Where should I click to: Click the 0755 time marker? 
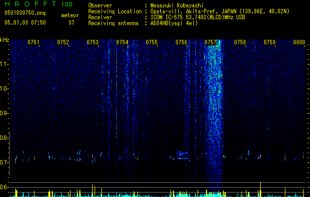pyautogui.click(x=152, y=42)
